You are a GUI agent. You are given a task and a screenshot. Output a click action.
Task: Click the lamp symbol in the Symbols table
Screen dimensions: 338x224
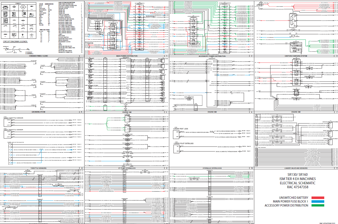(14, 7)
